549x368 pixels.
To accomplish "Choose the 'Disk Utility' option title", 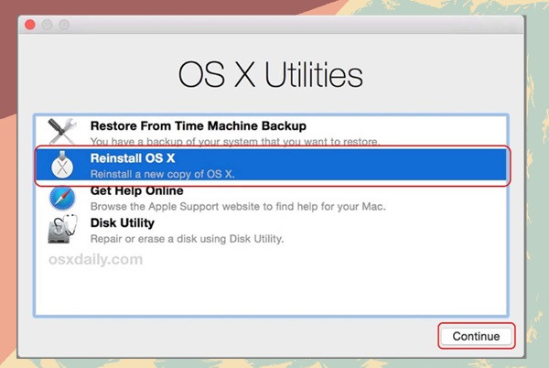I will coord(123,223).
